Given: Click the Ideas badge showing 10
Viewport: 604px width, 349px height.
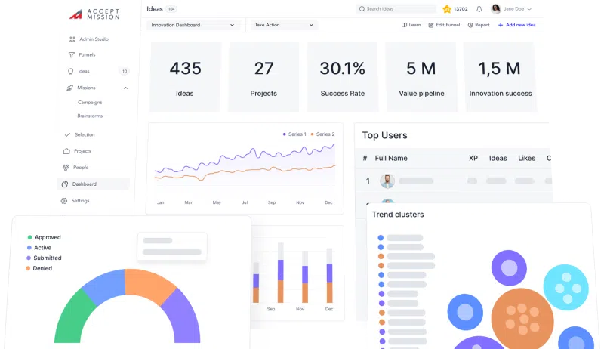Looking at the screenshot, I should click(125, 71).
